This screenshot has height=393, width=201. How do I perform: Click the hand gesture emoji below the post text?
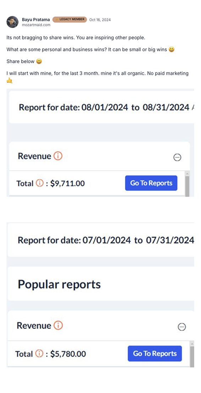tap(10, 80)
